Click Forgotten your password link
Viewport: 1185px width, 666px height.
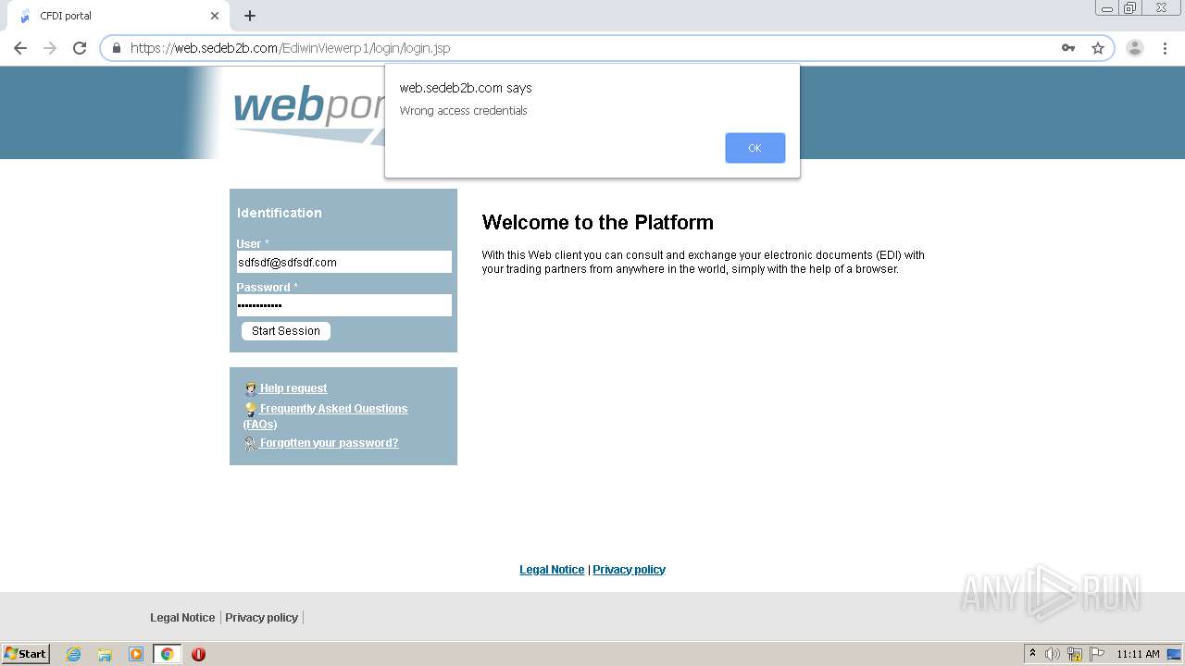[x=329, y=443]
